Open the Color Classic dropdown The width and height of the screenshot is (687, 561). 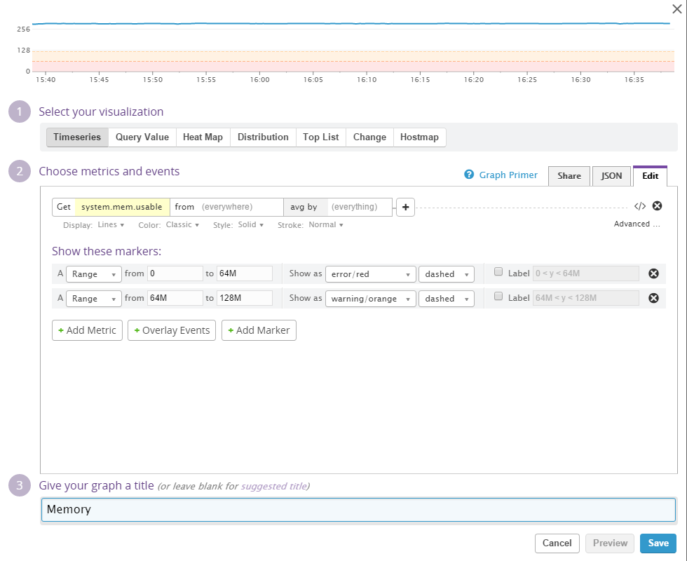coord(182,225)
